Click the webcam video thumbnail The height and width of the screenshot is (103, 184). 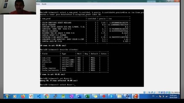click(18, 7)
